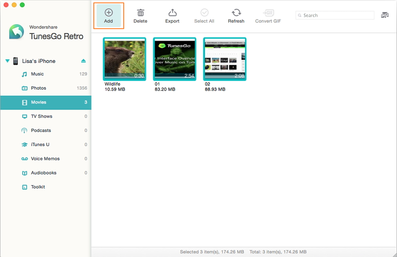The height and width of the screenshot is (257, 397).
Task: Switch to the iTunes U section
Action: coord(40,145)
